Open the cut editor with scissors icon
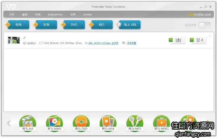 pos(198,40)
